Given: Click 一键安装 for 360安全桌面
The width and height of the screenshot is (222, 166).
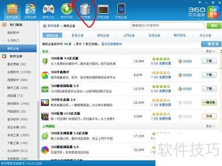Looking at the screenshot, I should pyautogui.click(x=209, y=102).
